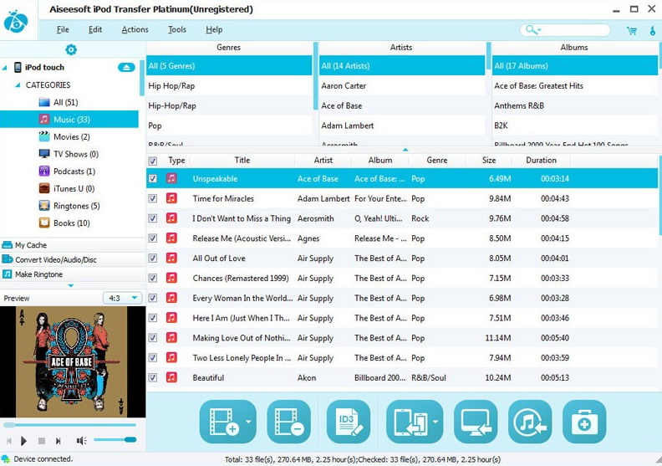Select the Music (33) category
The image size is (662, 466).
(69, 120)
